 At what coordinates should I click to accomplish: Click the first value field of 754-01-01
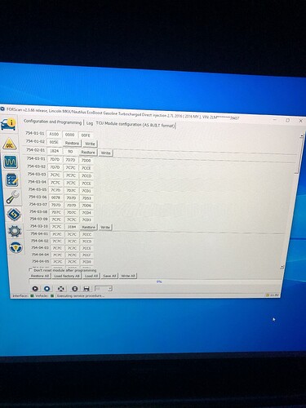(54, 135)
